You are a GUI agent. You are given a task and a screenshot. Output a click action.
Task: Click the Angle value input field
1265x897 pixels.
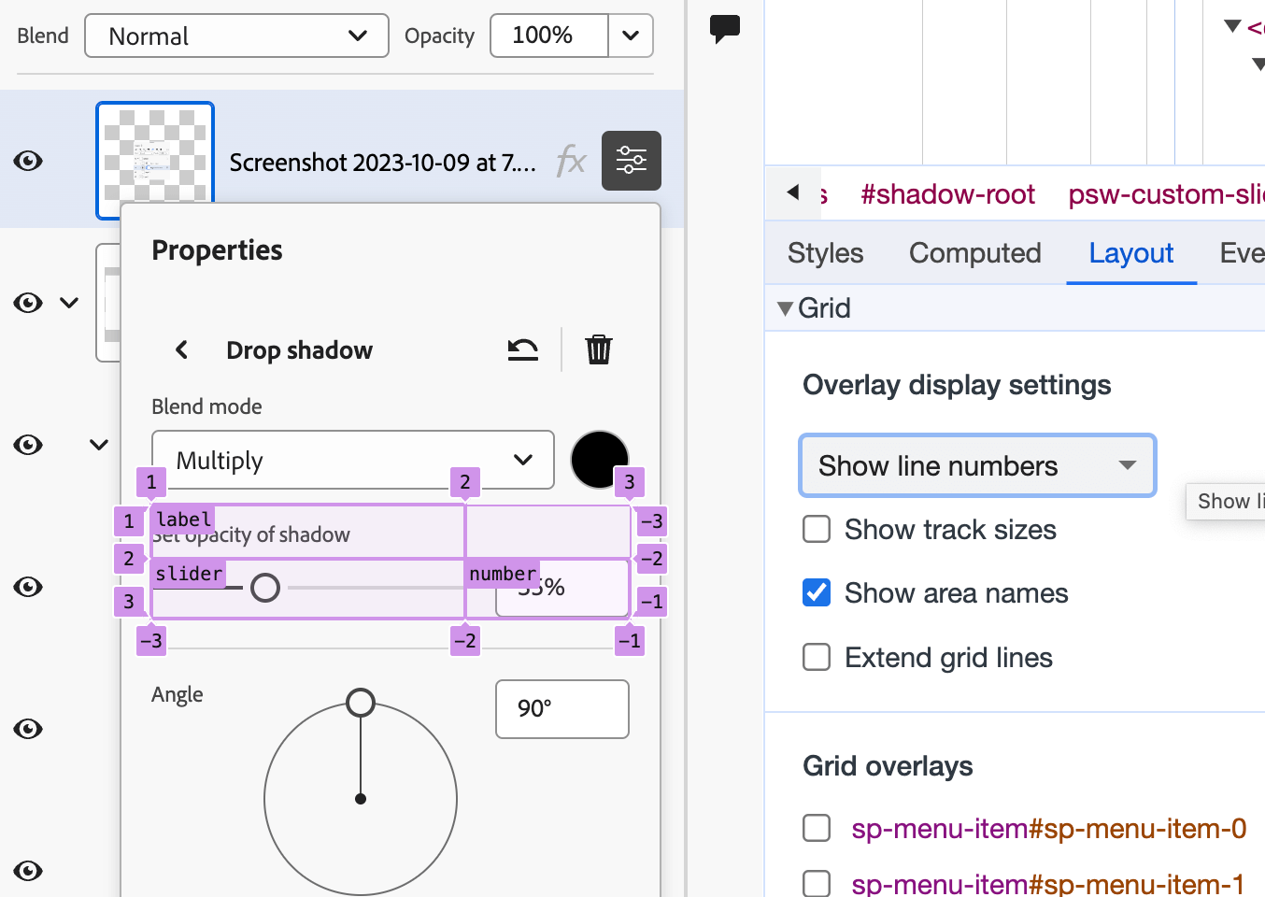(561, 708)
